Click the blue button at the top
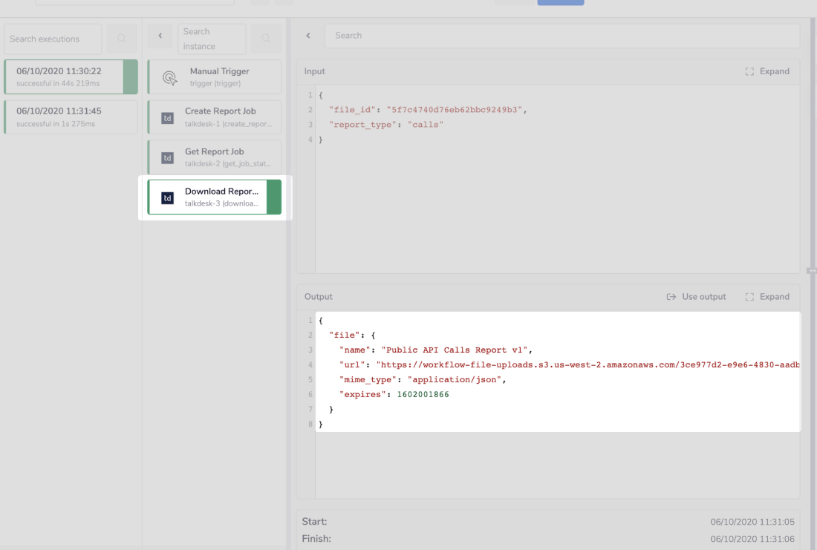The width and height of the screenshot is (817, 550). pos(560,2)
